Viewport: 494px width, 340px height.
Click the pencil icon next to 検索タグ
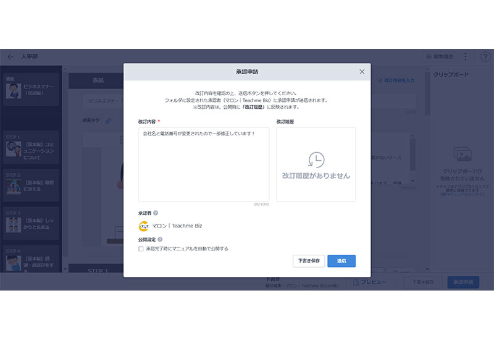point(109,121)
